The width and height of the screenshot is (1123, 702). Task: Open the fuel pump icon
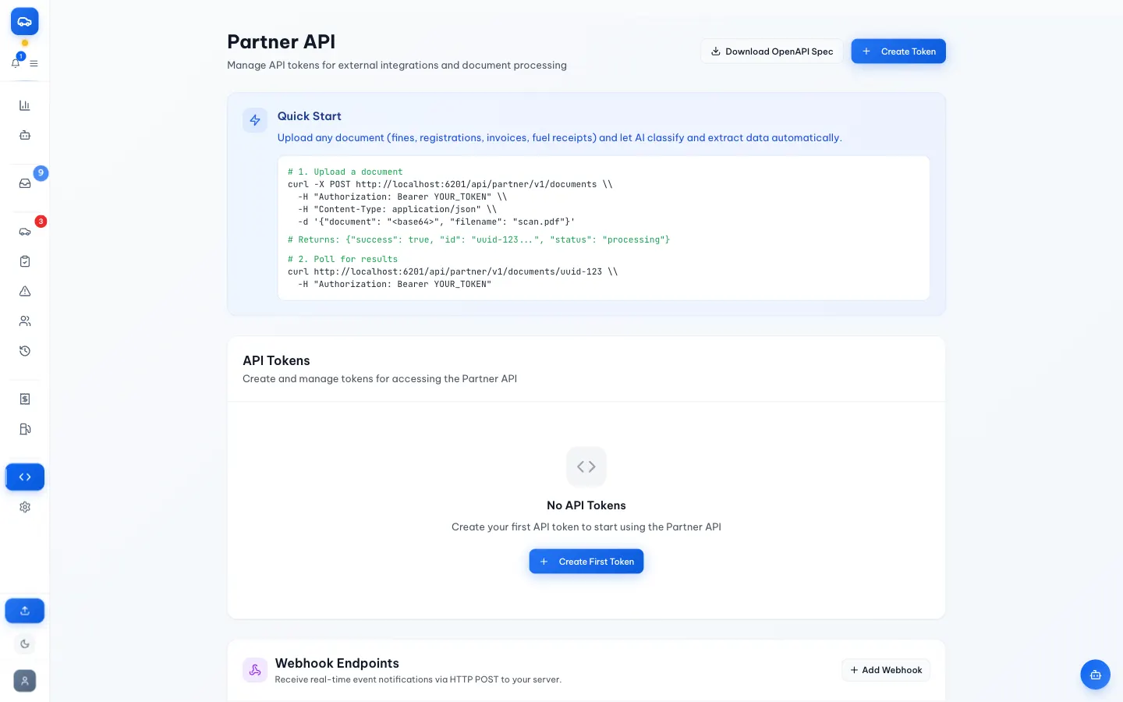pos(25,429)
